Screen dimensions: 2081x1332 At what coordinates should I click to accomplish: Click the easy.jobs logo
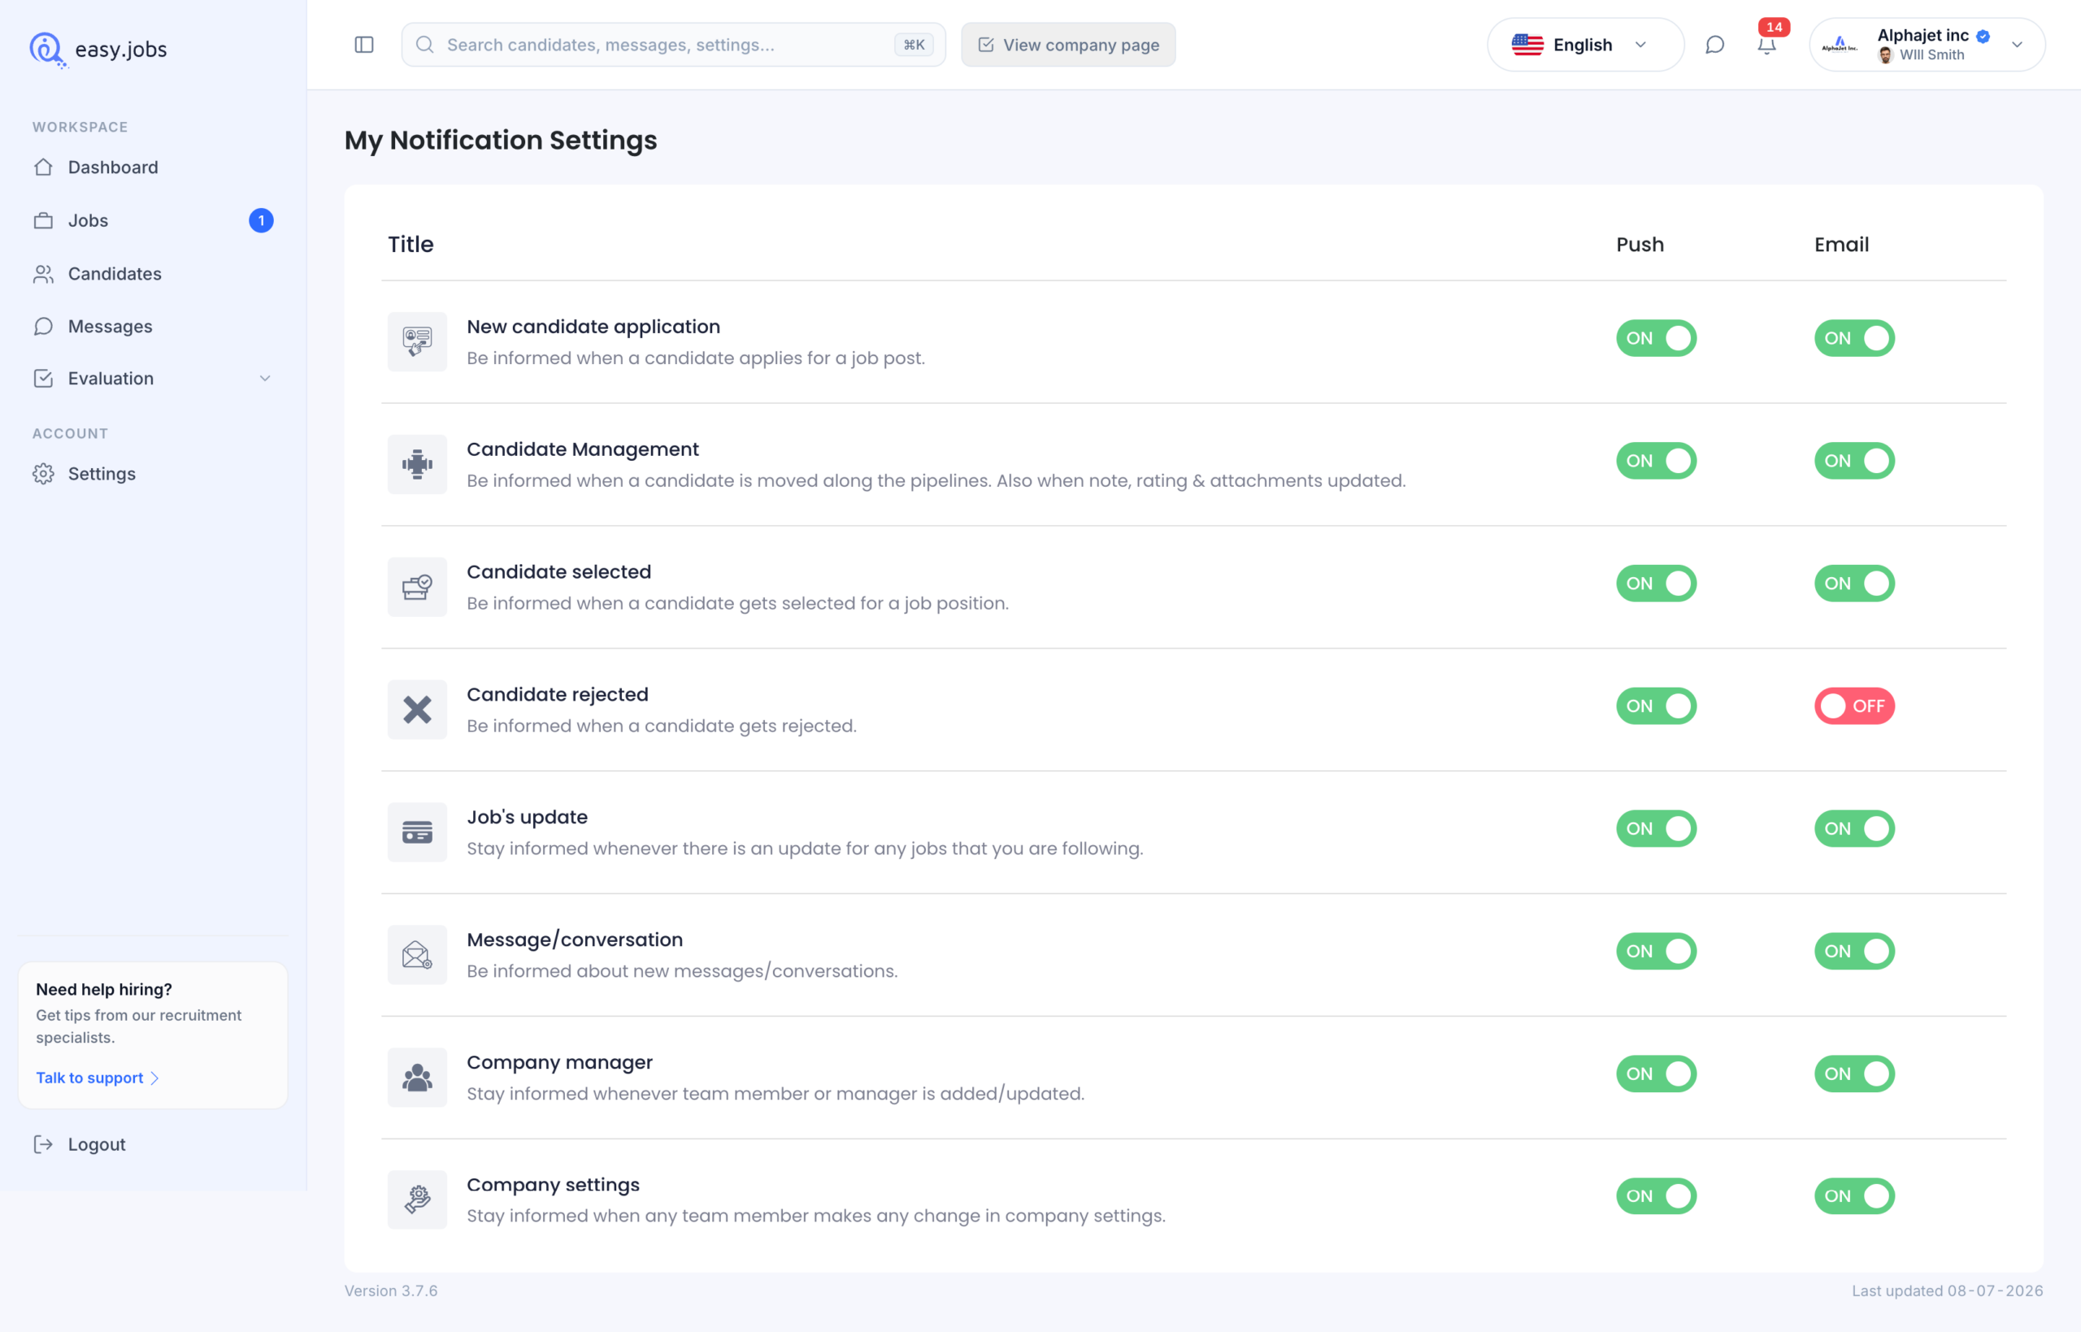98,50
